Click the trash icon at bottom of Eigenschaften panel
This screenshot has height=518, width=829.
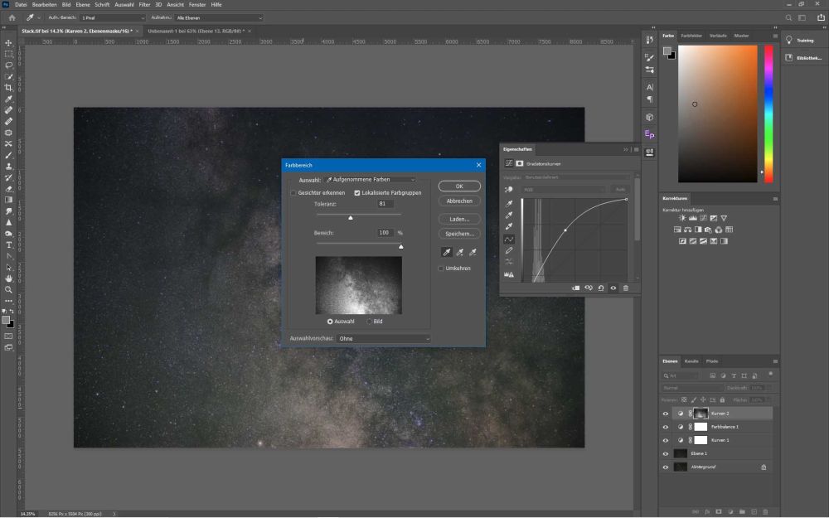(x=626, y=288)
